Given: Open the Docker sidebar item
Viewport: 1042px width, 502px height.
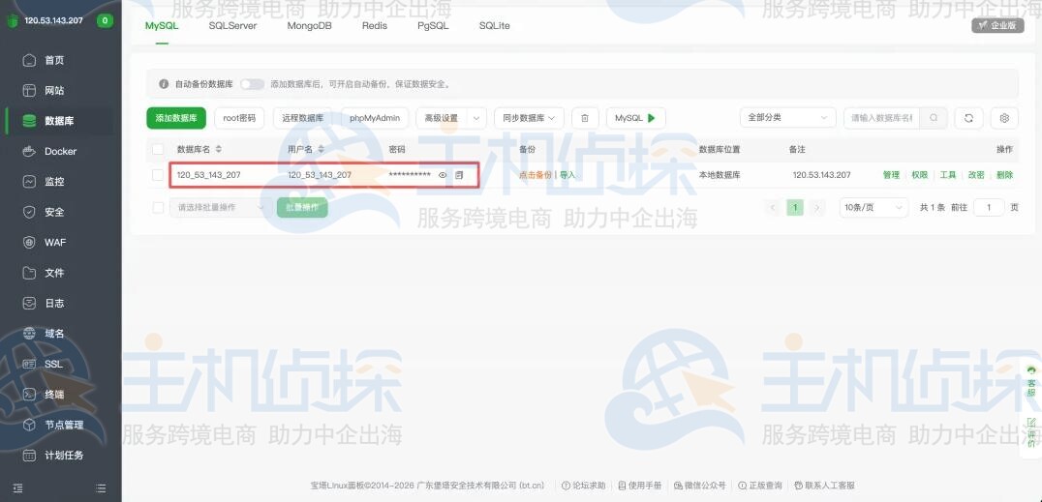Looking at the screenshot, I should (60, 152).
